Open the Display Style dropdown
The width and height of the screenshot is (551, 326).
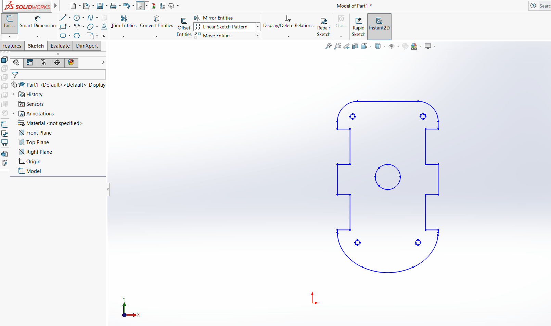point(384,46)
